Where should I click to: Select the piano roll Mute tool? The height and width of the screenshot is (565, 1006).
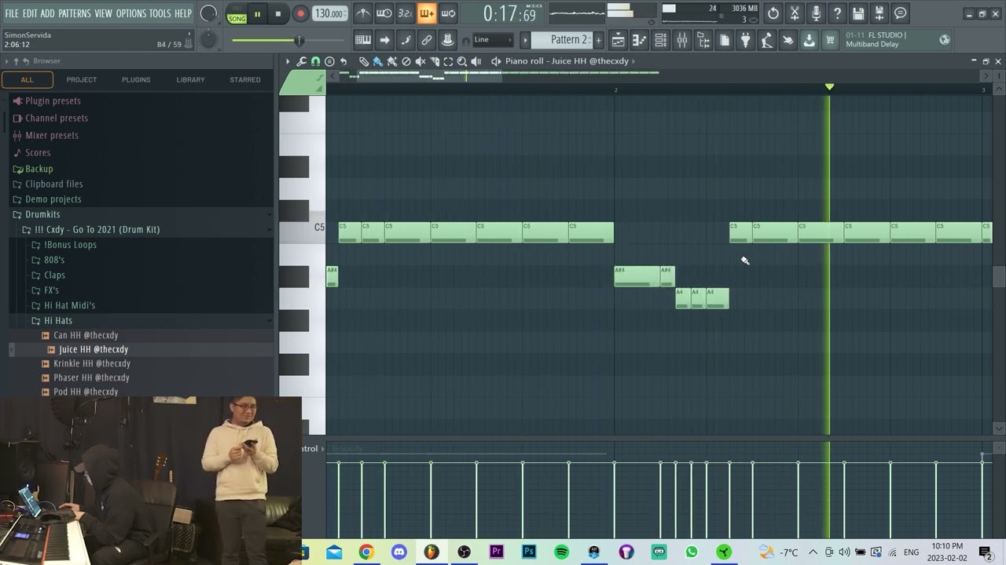point(420,61)
